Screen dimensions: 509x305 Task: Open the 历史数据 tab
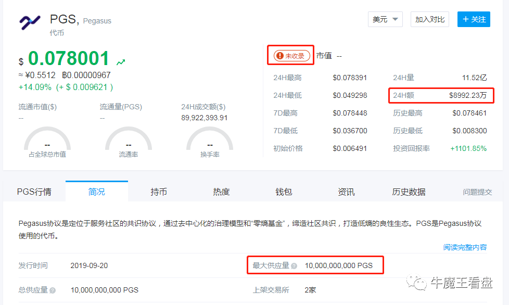pos(409,192)
